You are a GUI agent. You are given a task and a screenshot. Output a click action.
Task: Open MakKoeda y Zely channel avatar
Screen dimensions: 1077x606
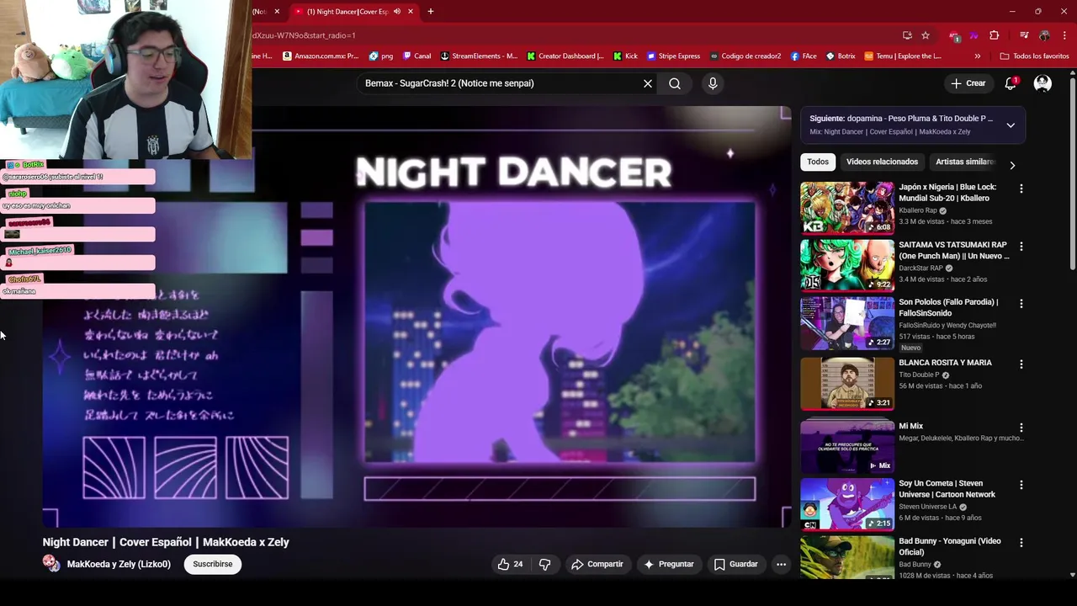51,564
